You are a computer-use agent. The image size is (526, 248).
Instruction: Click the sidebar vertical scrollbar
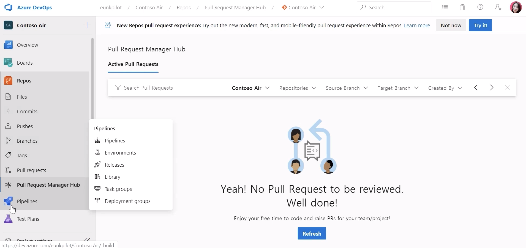tap(92, 79)
